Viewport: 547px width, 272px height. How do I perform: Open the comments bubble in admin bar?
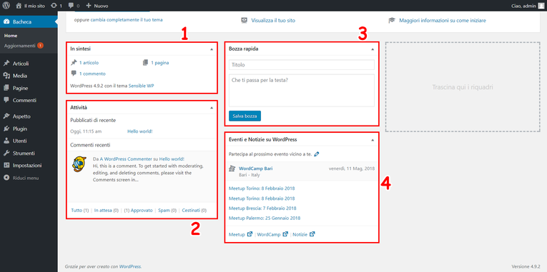coord(72,6)
